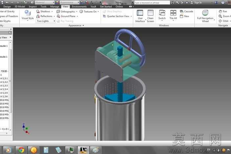Screen dimensions: 231x154
Task: Switch to the Manage tab
Action: click(55, 7)
